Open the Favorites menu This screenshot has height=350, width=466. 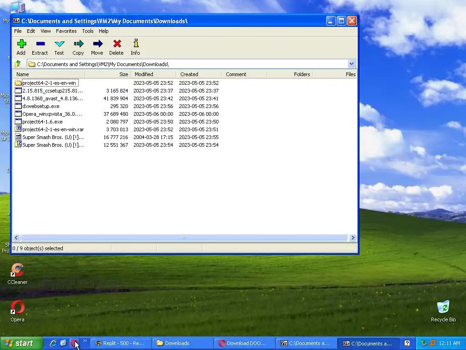(66, 31)
